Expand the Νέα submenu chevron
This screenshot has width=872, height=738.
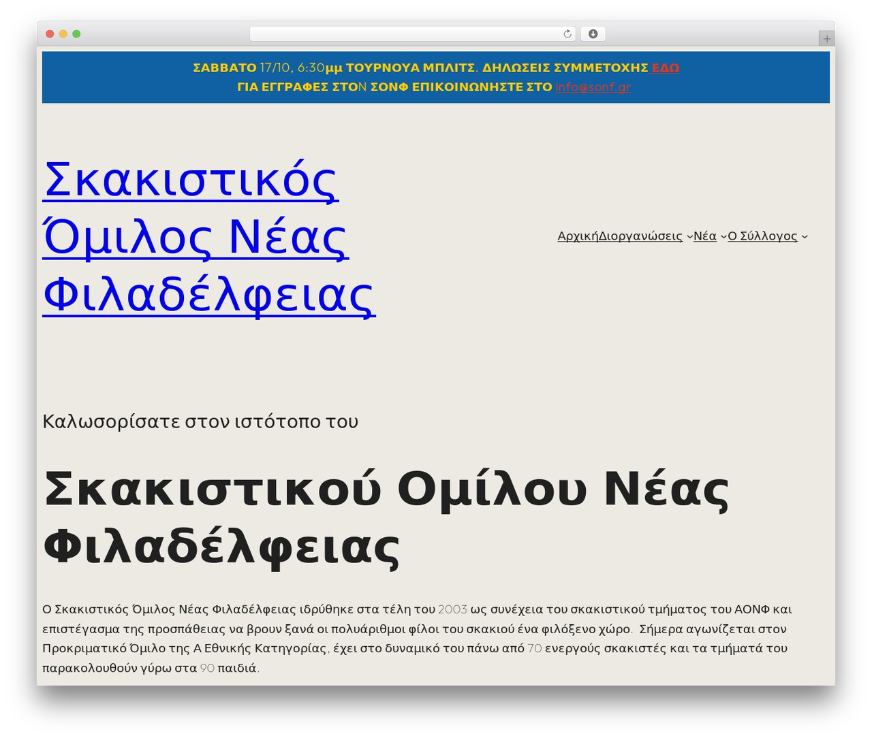point(723,236)
